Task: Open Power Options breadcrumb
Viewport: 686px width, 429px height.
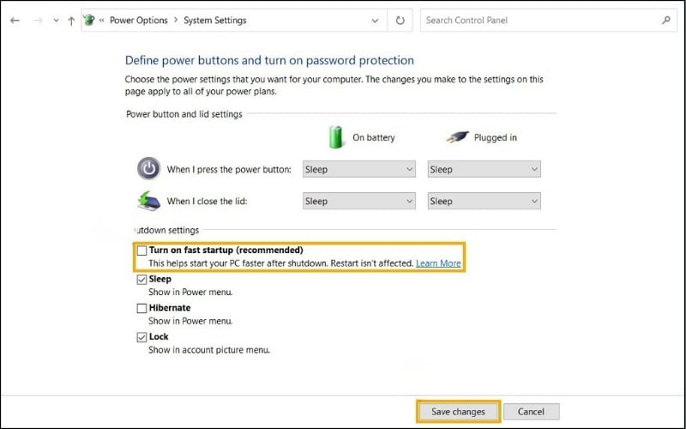Action: pos(138,20)
